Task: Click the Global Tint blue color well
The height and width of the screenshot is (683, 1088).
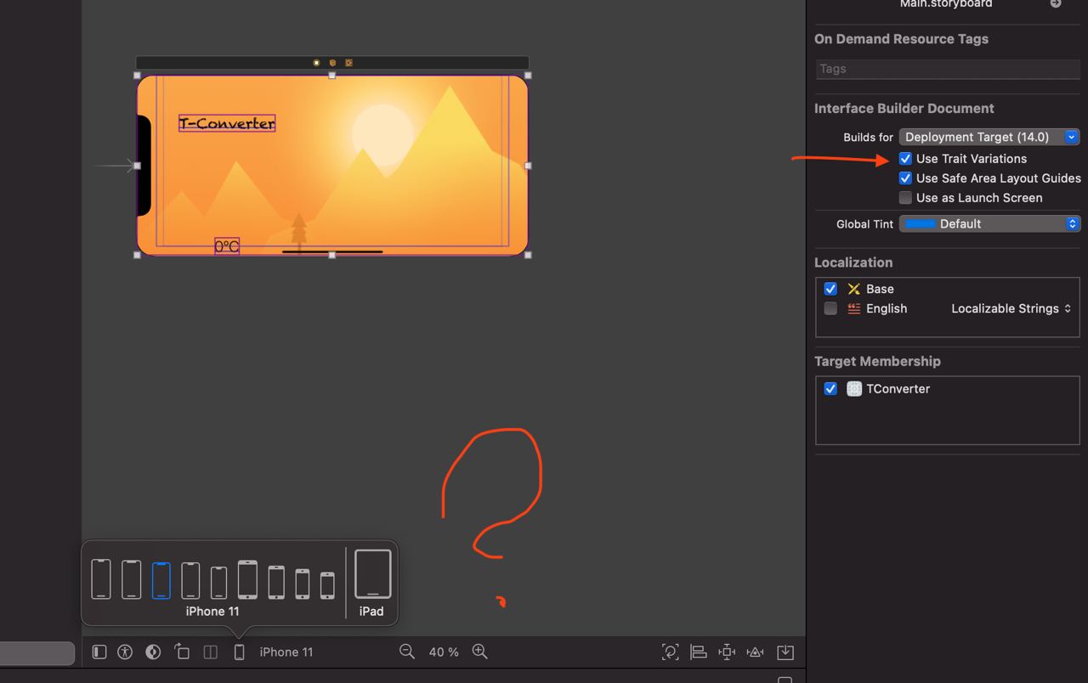Action: [x=921, y=224]
